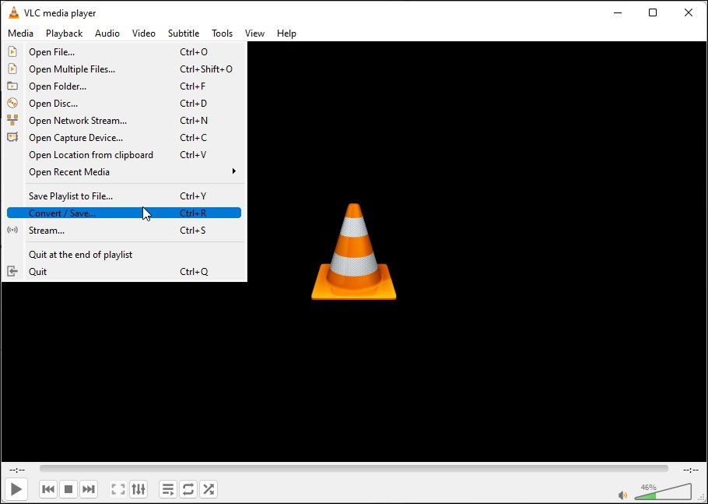Skip to the next media item
Image resolution: width=708 pixels, height=504 pixels.
[x=89, y=489]
